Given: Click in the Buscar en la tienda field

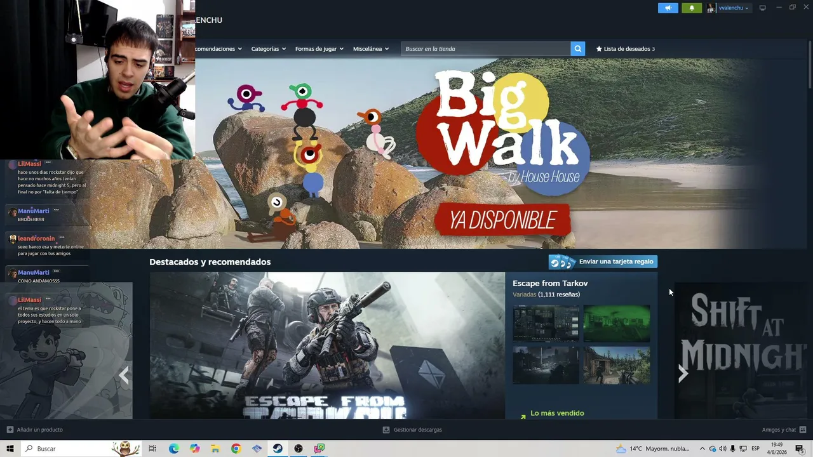Looking at the screenshot, I should (x=486, y=49).
